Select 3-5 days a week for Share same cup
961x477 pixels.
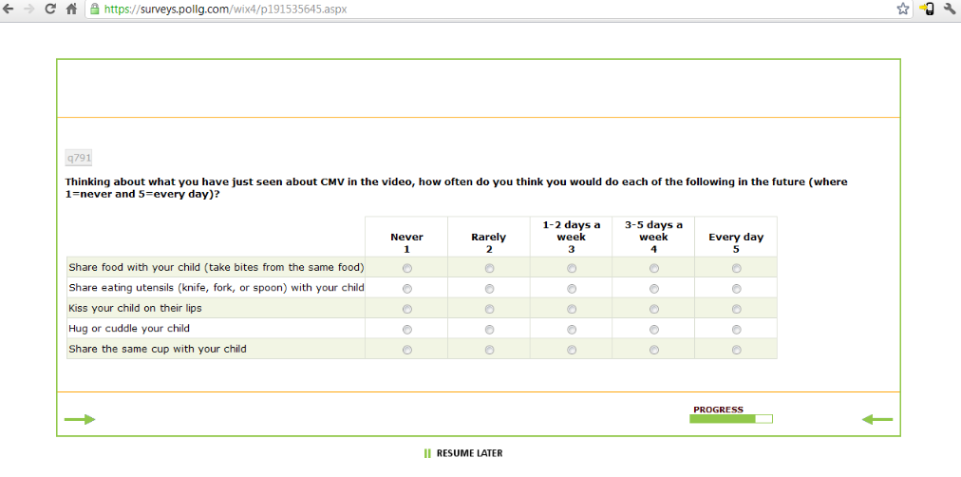[654, 350]
